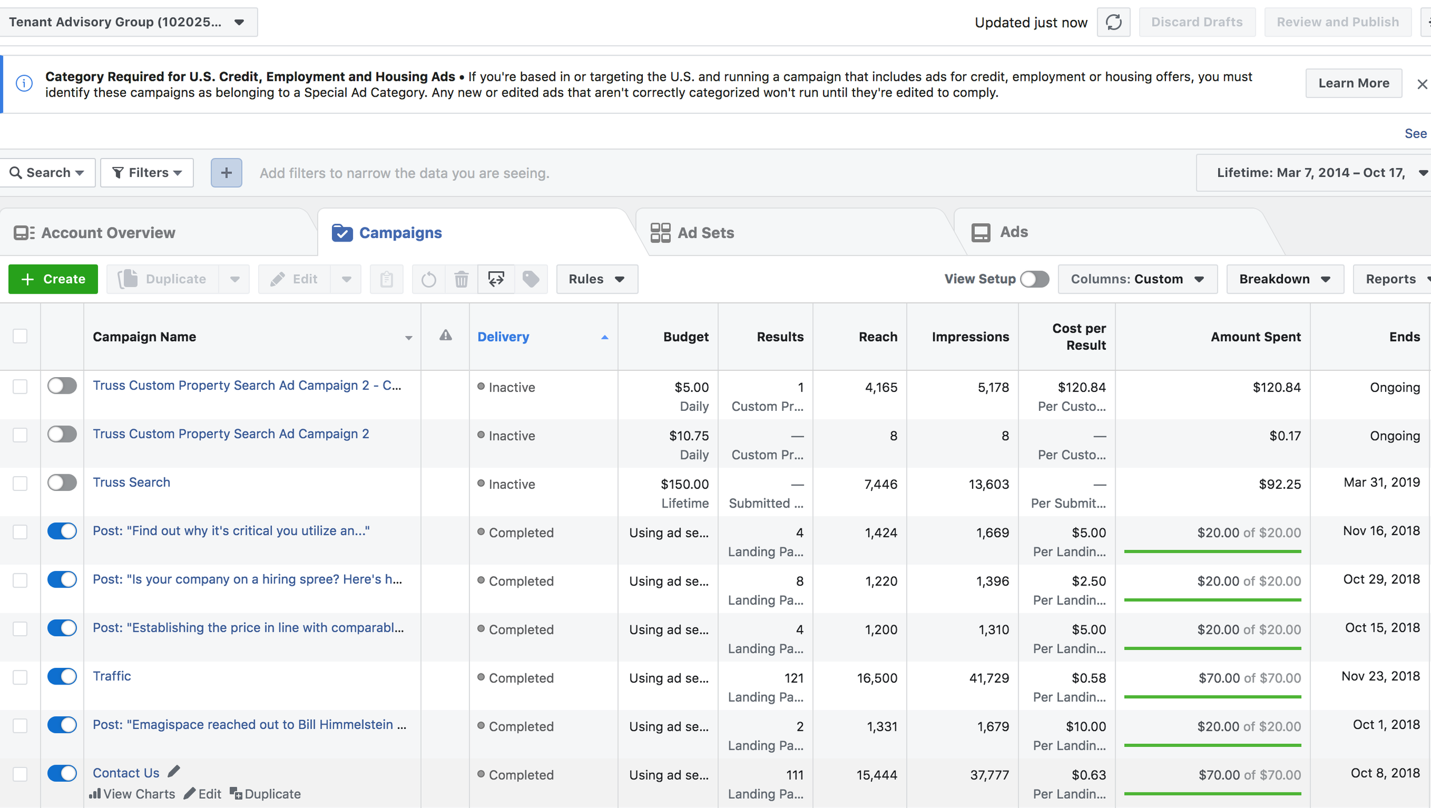Check the select-all checkbox in table header

point(20,336)
